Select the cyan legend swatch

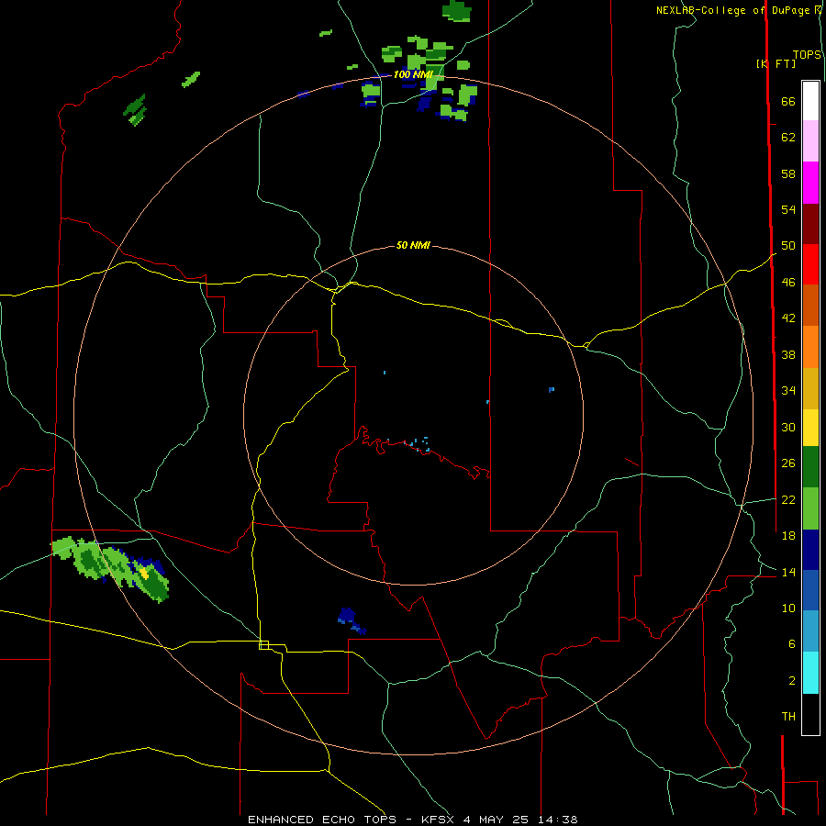[x=810, y=673]
